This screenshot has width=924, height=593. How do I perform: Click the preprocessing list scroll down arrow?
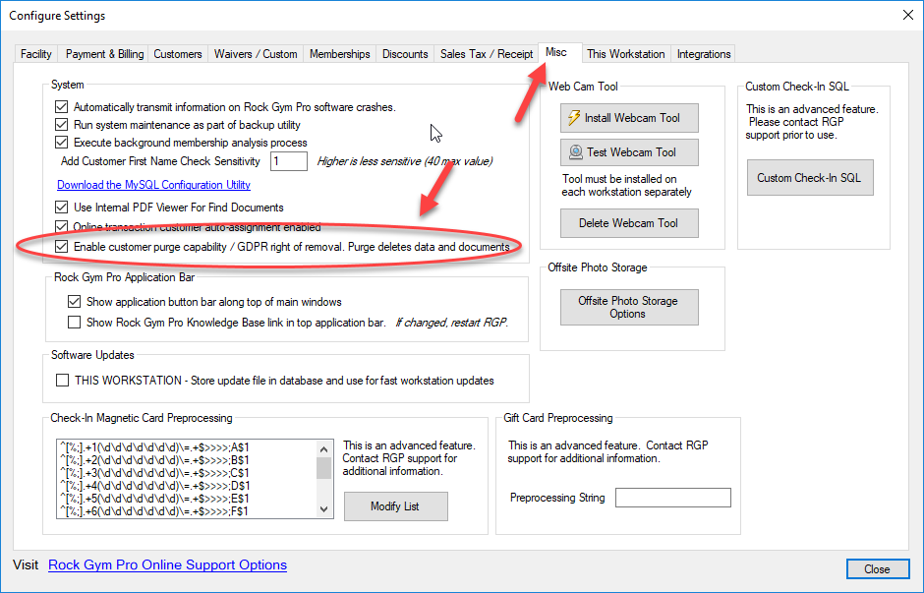tap(323, 509)
